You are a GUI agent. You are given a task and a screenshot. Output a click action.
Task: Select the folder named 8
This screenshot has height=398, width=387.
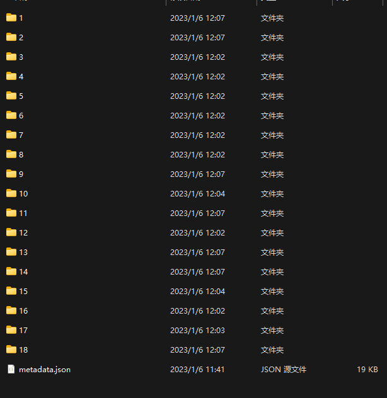tap(21, 155)
